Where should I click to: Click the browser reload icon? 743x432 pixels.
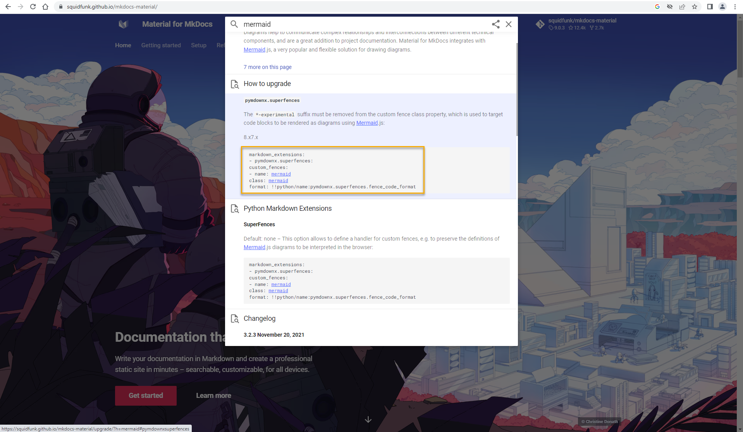point(33,7)
